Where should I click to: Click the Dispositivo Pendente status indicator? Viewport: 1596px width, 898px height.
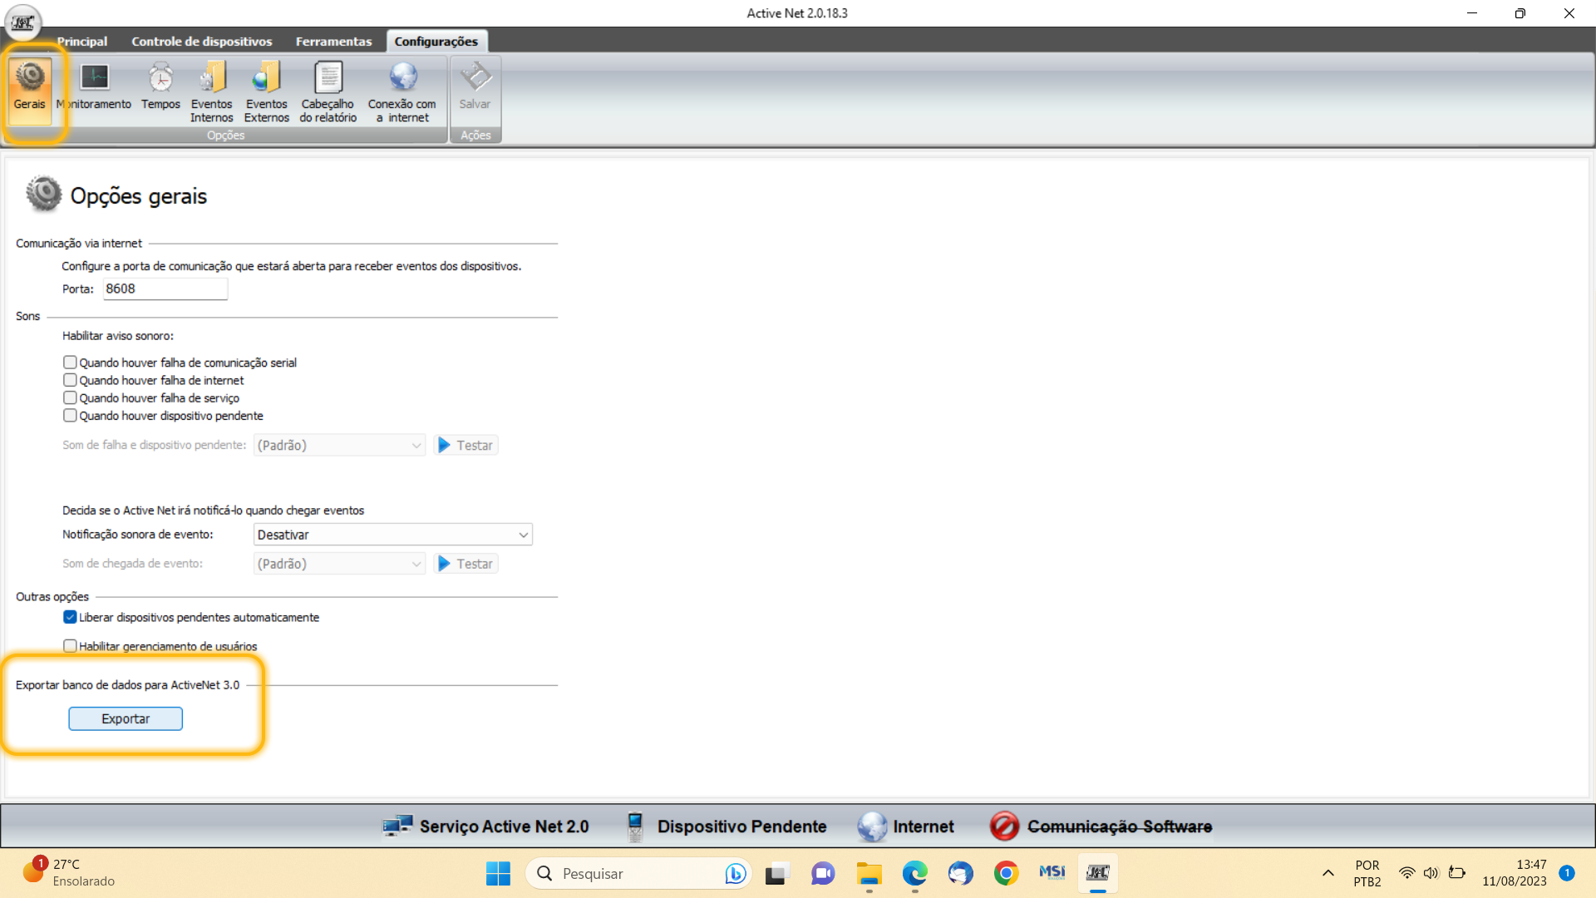pos(725,826)
